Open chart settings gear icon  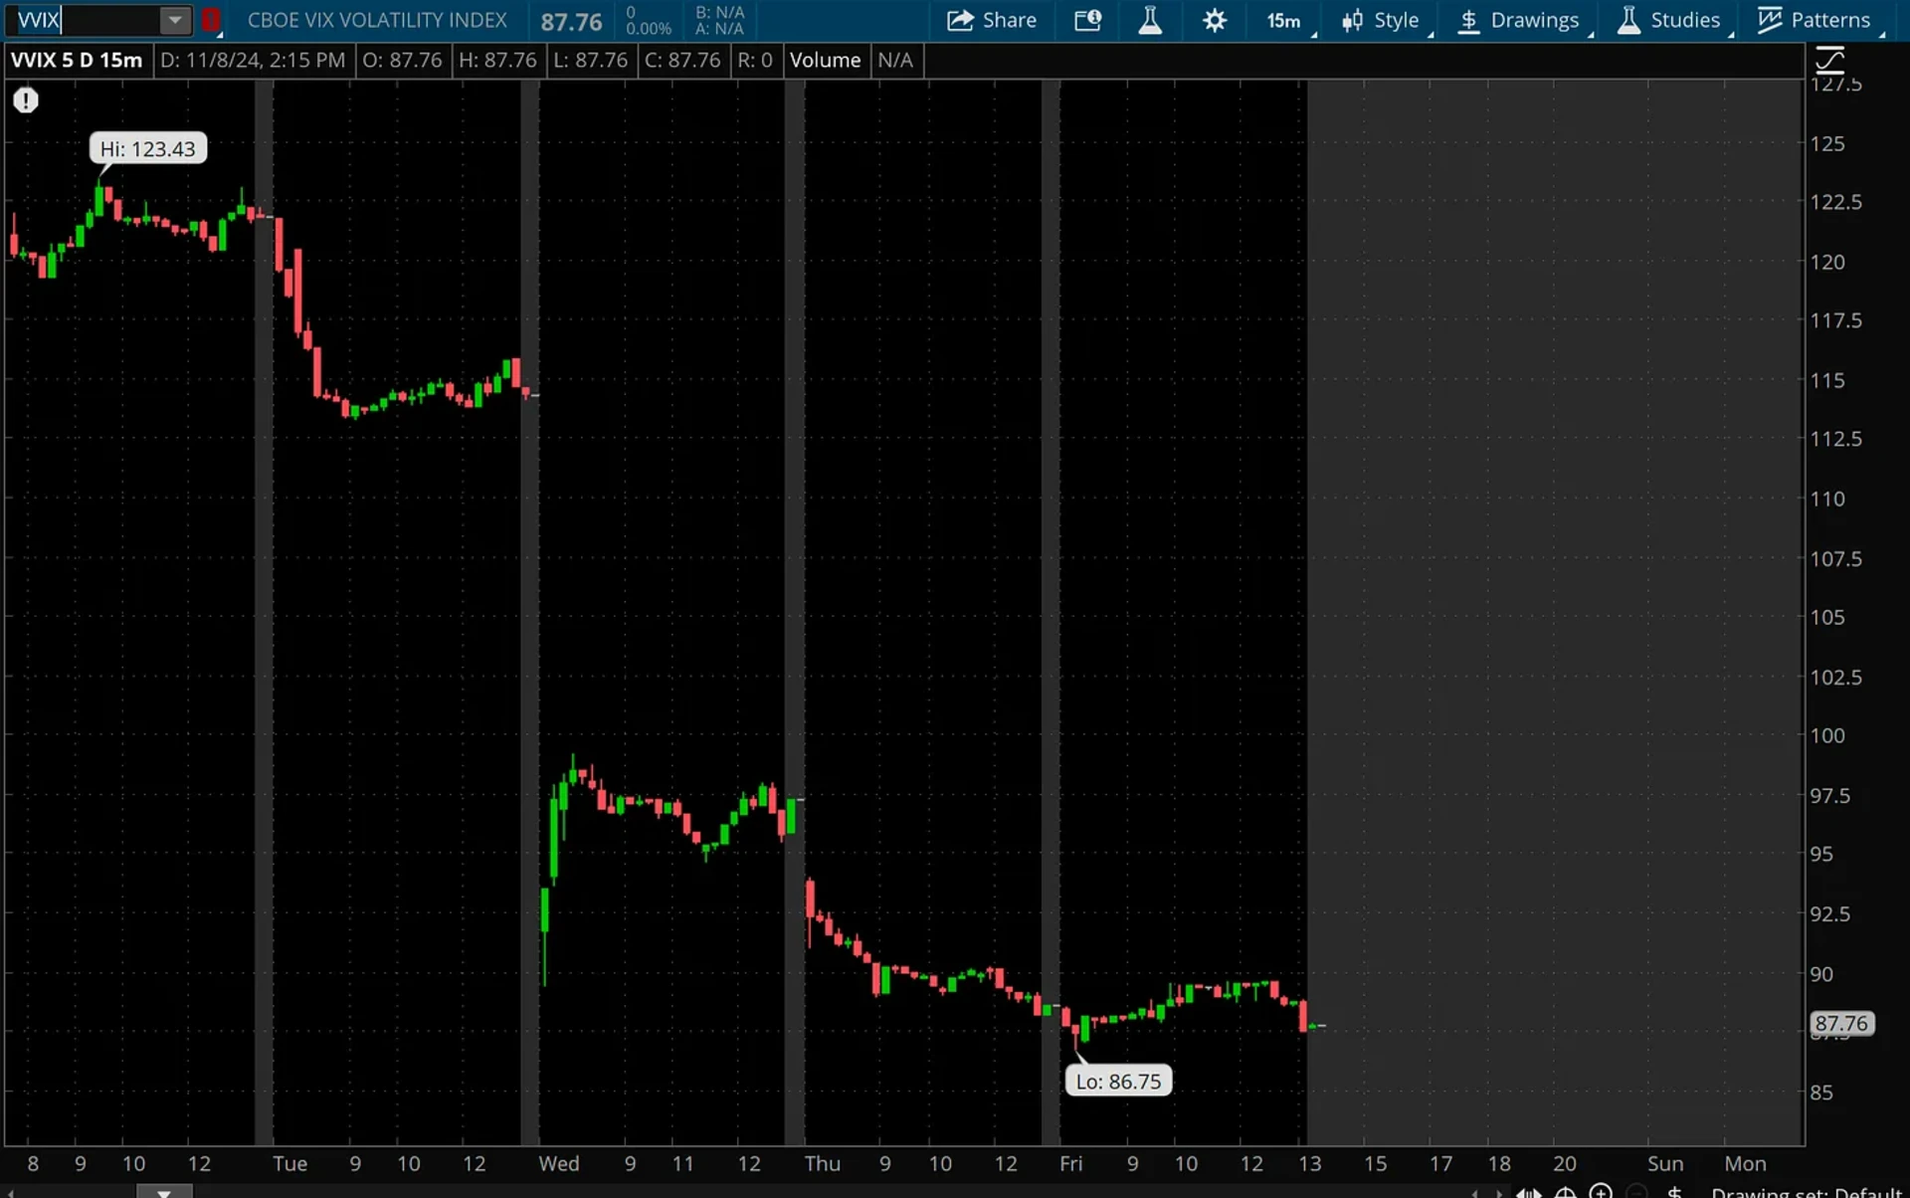[1215, 20]
